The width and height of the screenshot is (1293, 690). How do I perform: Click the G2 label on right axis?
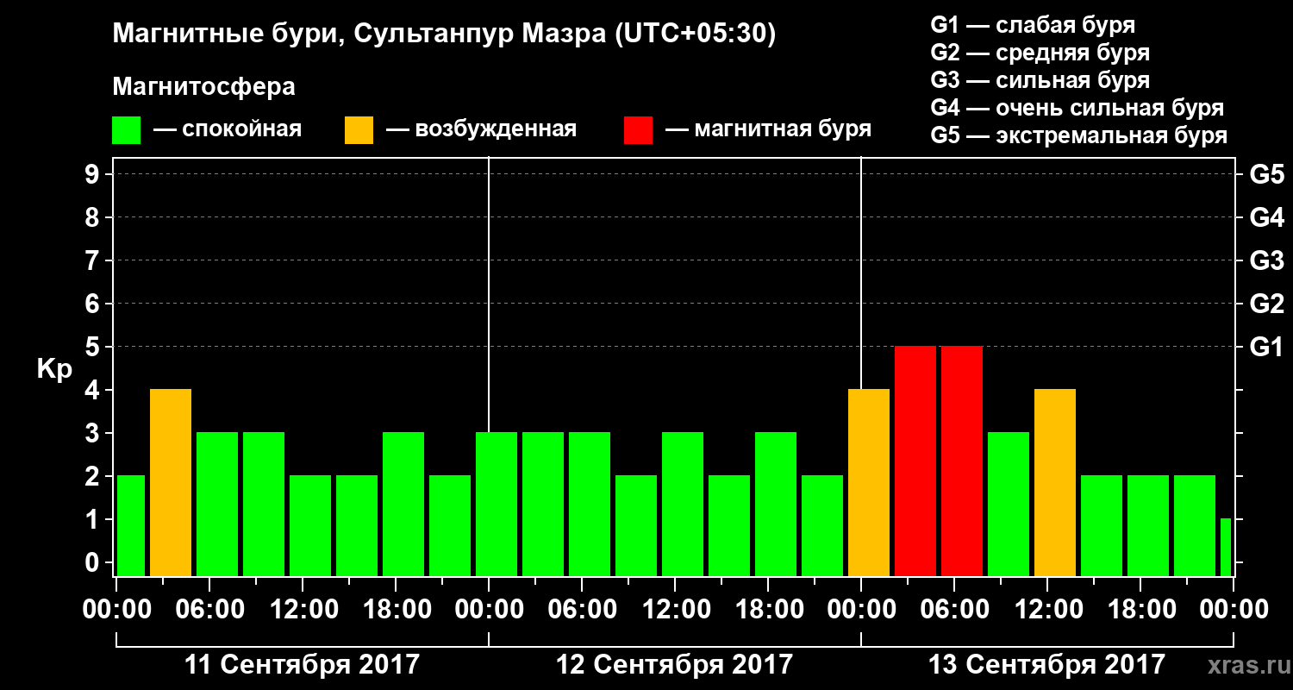1266,304
